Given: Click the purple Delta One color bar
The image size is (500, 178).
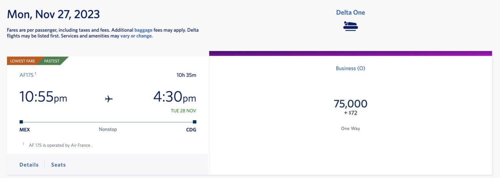Looking at the screenshot, I should (x=350, y=53).
